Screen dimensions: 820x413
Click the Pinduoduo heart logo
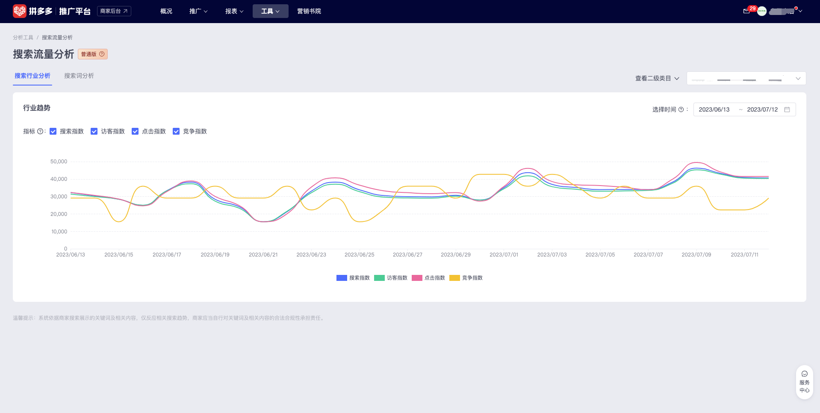coord(20,11)
